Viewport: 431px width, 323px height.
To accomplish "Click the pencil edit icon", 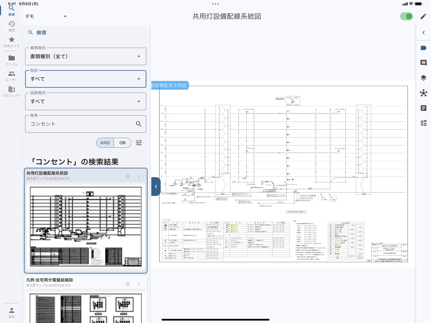I will click(423, 16).
